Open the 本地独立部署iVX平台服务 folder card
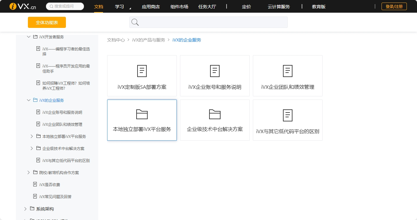The width and height of the screenshot is (417, 220). tap(142, 120)
